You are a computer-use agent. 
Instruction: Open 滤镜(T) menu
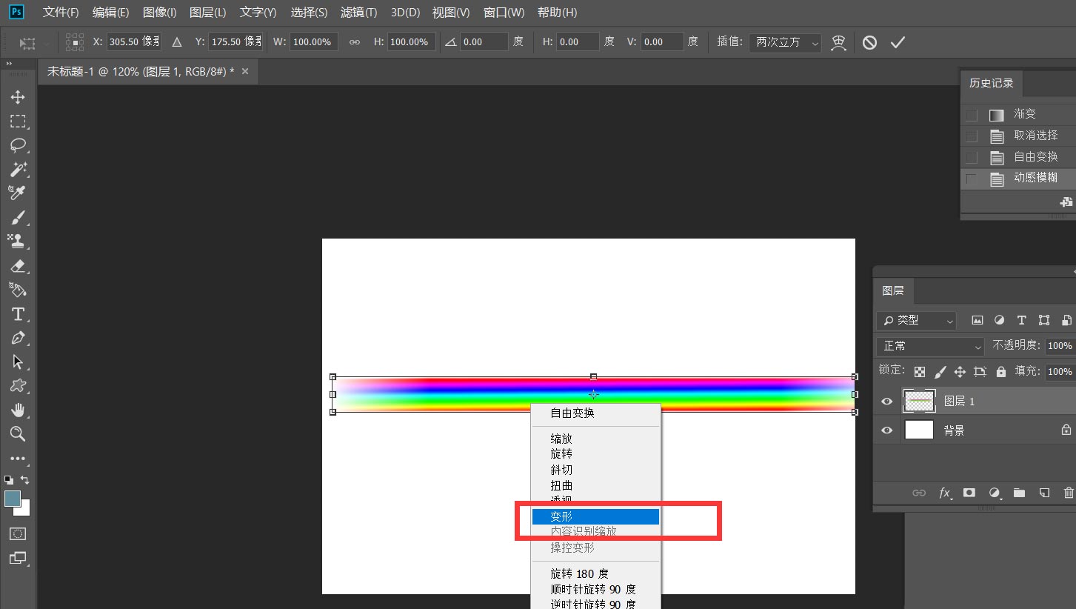(358, 13)
